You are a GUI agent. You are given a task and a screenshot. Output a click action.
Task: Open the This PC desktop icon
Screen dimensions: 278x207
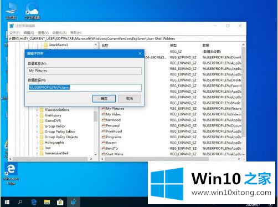(11, 11)
